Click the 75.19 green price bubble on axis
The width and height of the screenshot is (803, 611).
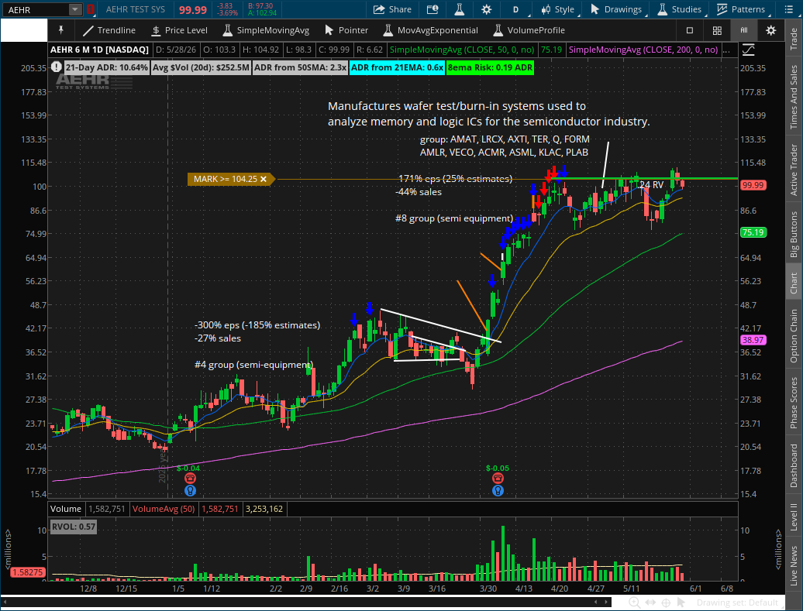753,232
